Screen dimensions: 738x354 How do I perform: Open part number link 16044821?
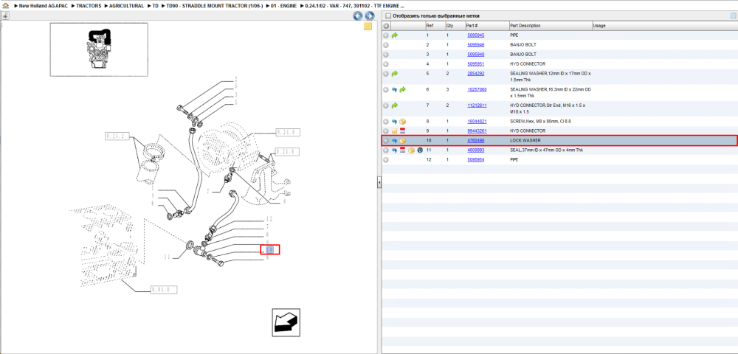(x=477, y=121)
